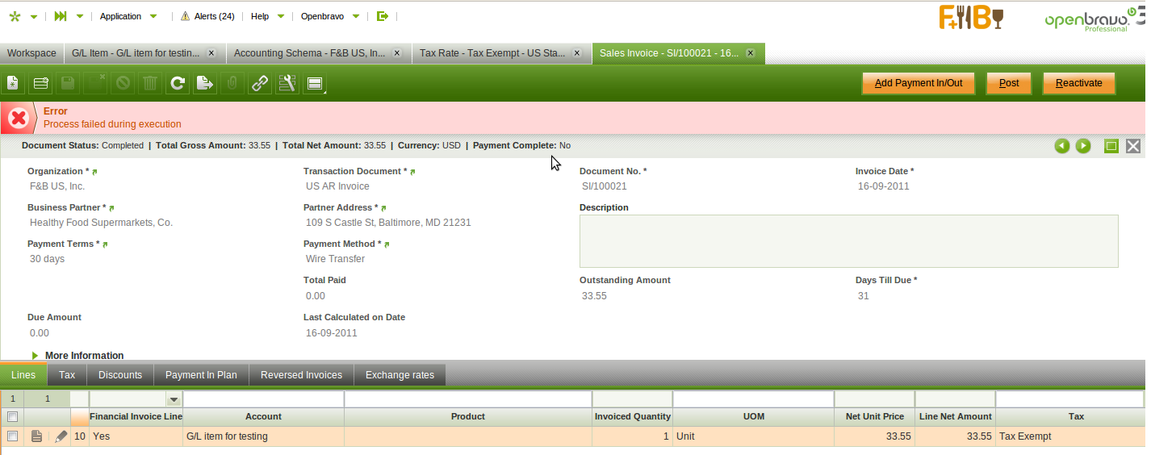Open the quick-create dropdown arrow
The image size is (1151, 455).
pos(34,17)
